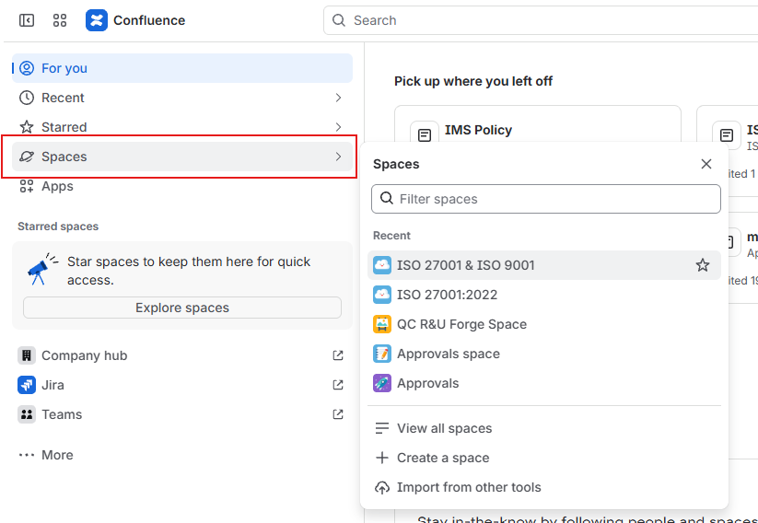
Task: Click the cloud upload import icon
Action: [x=382, y=488]
